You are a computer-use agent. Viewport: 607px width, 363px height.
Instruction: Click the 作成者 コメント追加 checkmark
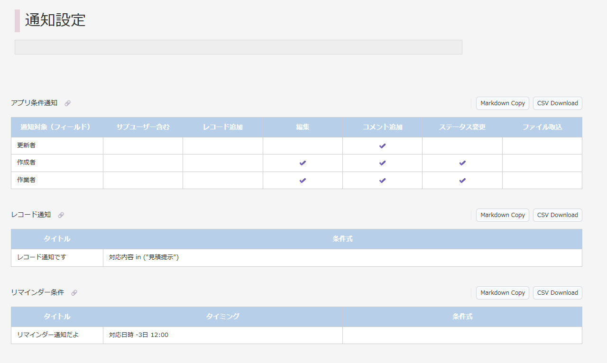tap(383, 163)
